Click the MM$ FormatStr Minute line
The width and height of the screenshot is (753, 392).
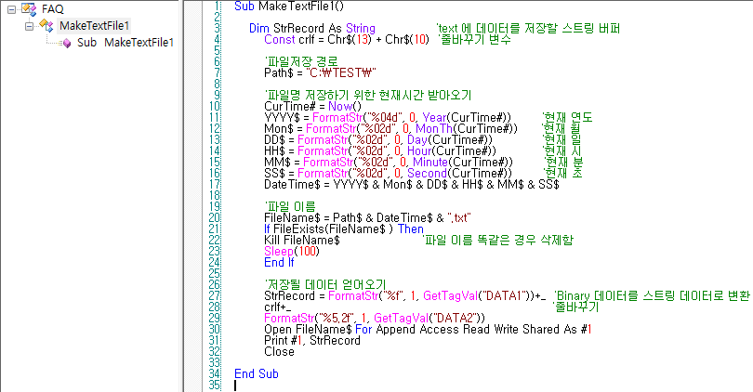pyautogui.click(x=389, y=163)
